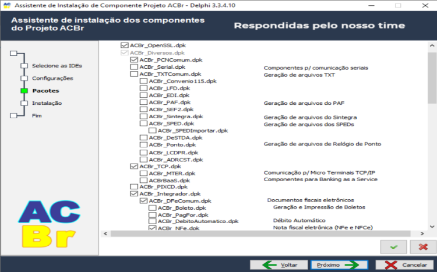This screenshot has width=437, height=272.
Task: Click scroll up arrow of package list
Action: point(432,45)
